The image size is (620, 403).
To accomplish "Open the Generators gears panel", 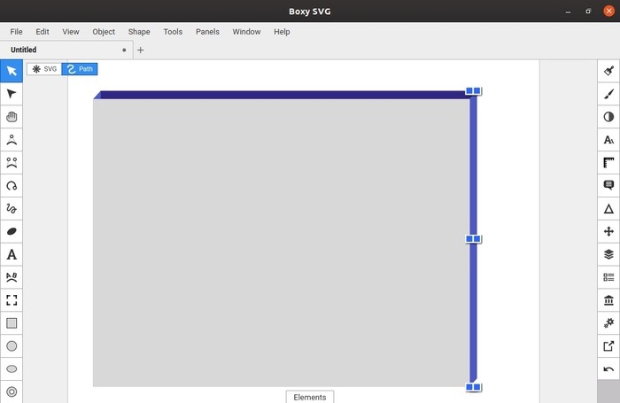I will pos(608,323).
